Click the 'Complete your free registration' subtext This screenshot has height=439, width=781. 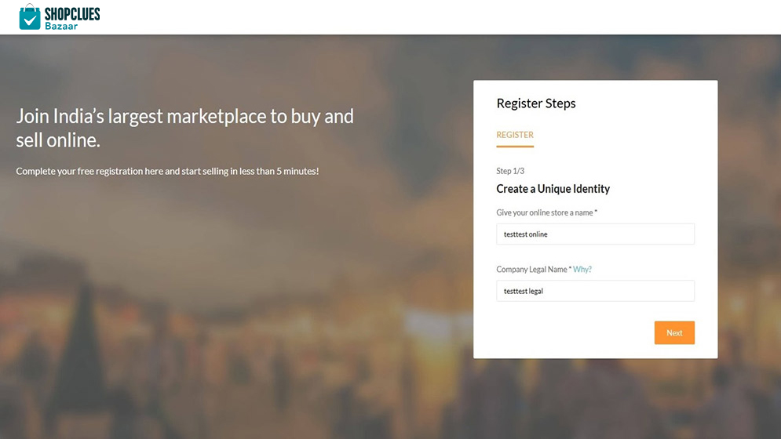[x=167, y=171]
